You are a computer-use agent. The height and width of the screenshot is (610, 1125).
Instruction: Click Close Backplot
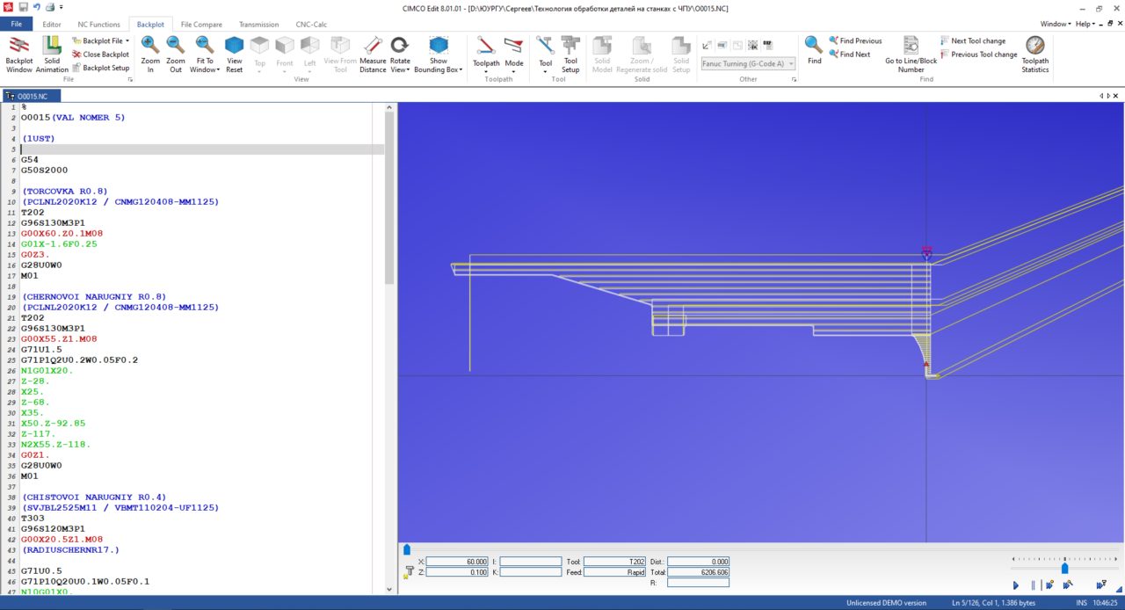click(x=100, y=54)
